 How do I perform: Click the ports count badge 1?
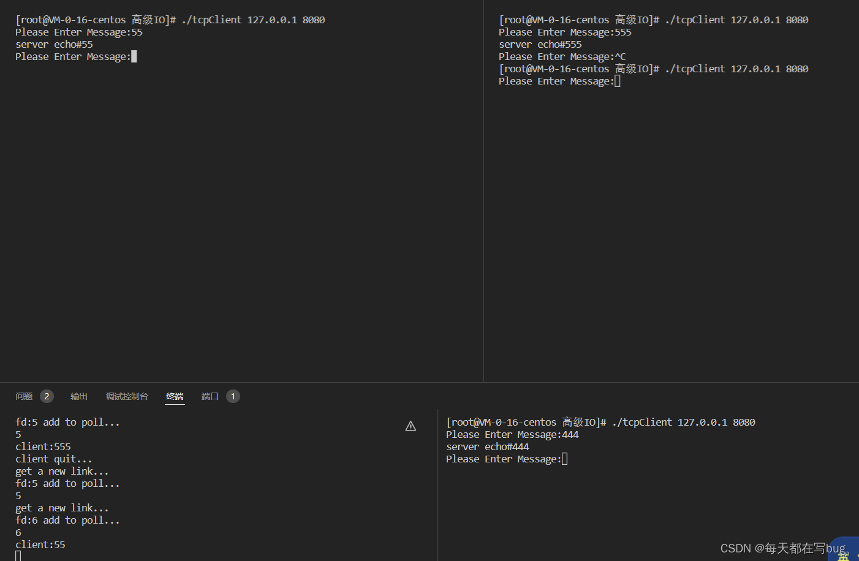pyautogui.click(x=233, y=396)
